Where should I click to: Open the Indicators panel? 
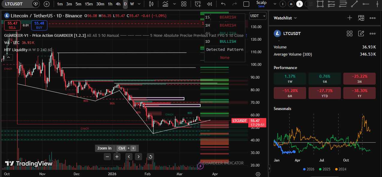point(165,4)
